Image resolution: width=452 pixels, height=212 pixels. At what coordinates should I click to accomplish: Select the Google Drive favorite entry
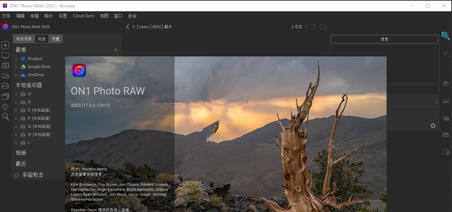point(39,67)
